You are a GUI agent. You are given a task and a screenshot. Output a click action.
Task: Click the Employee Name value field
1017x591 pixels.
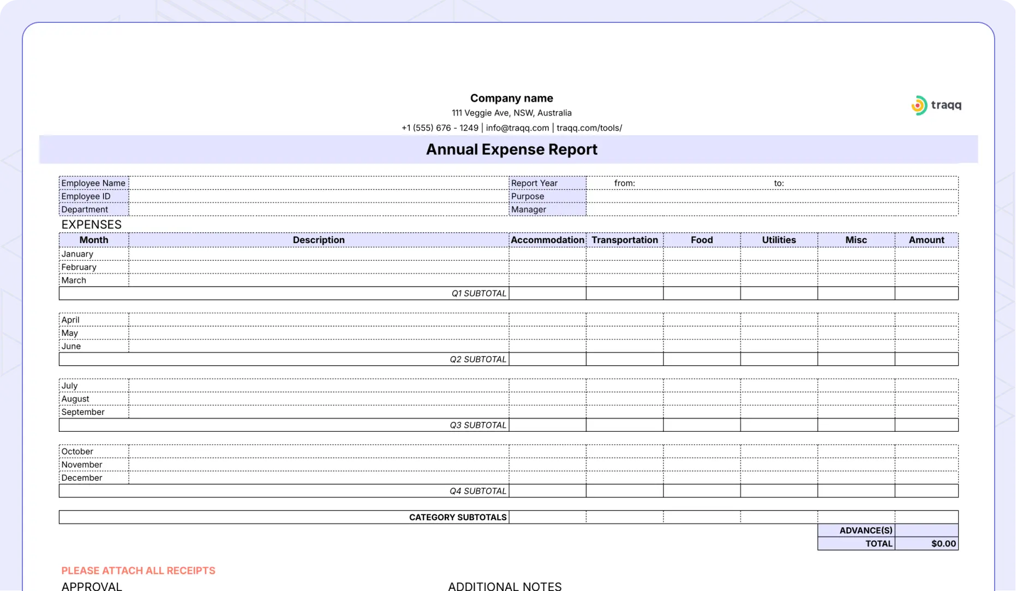click(319, 183)
